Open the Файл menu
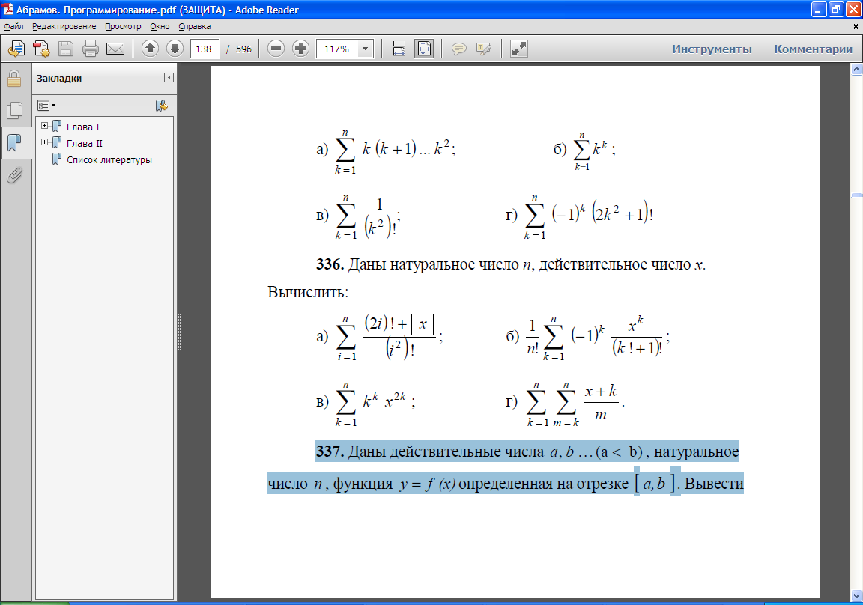The image size is (863, 605). 13,26
